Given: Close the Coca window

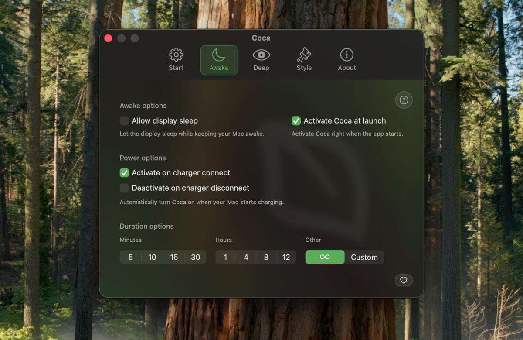Looking at the screenshot, I should (x=108, y=38).
